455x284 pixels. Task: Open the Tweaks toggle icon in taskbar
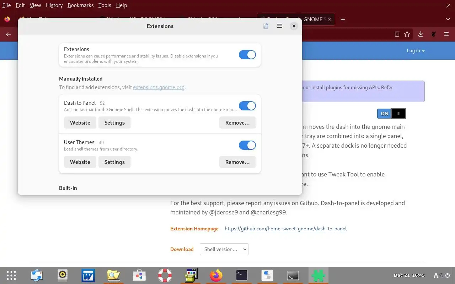267,275
